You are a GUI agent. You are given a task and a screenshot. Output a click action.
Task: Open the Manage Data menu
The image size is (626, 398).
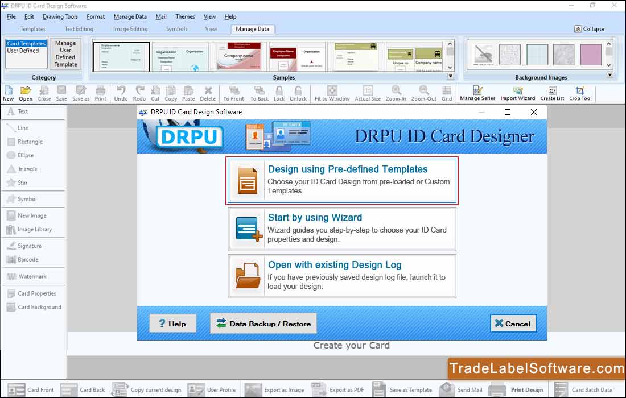point(130,16)
